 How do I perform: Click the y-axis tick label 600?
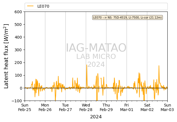[18, 12]
